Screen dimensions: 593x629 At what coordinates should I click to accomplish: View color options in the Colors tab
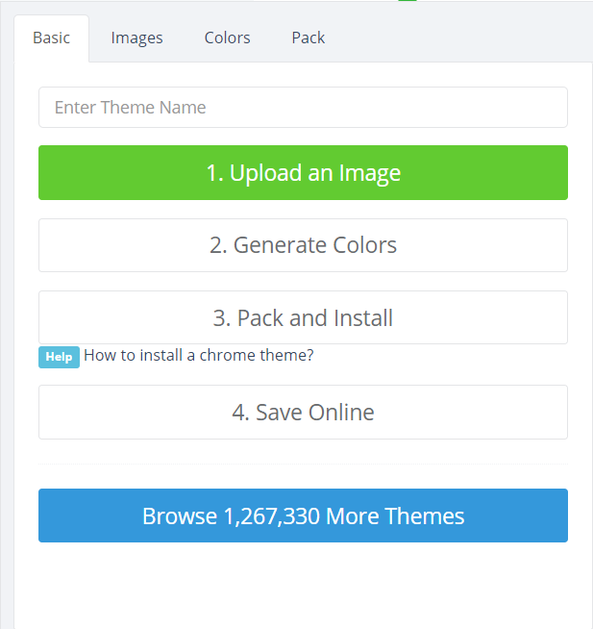point(227,38)
